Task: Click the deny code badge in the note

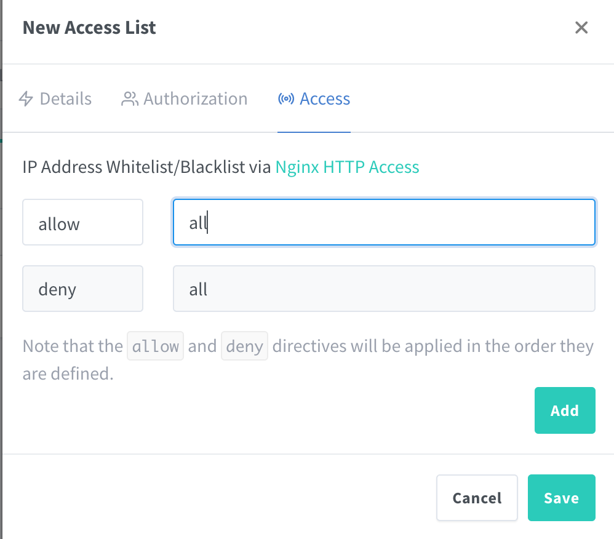Action: tap(244, 346)
